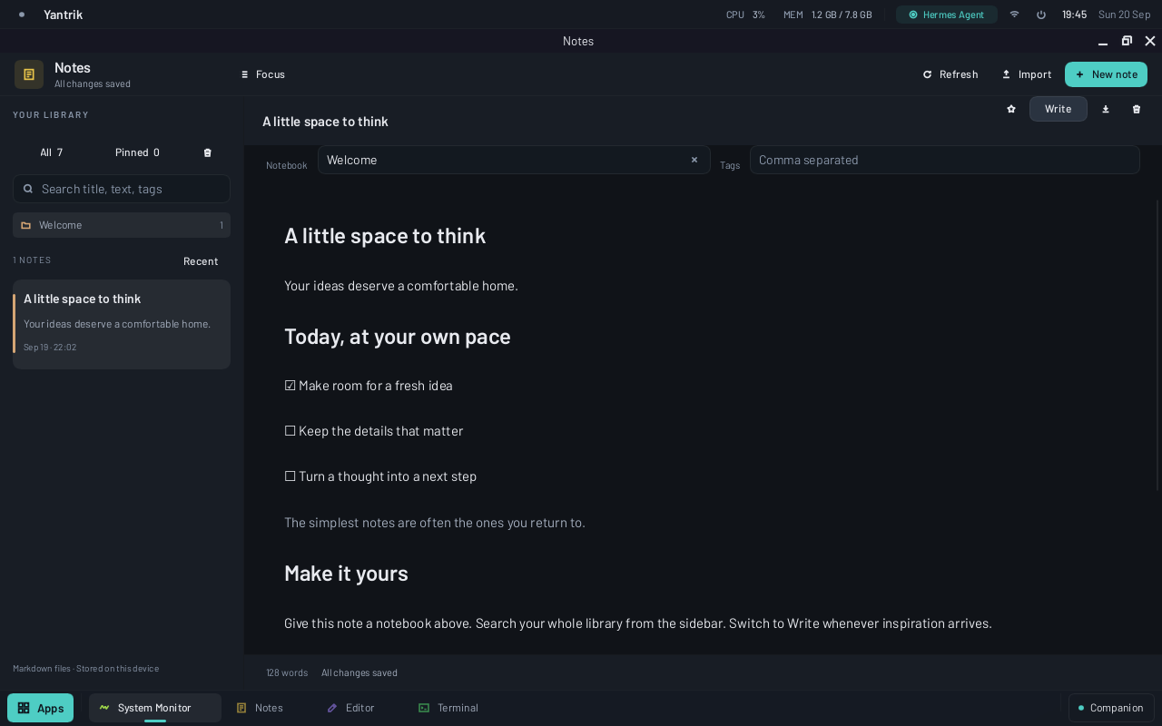Screen dimensions: 1162x726
Task: Open the Wi-Fi status icon
Action: coord(1015,15)
